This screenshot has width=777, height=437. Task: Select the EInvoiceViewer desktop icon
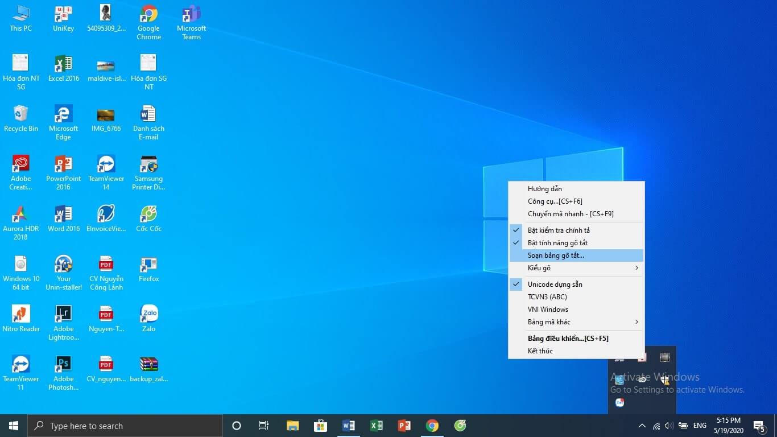(106, 219)
